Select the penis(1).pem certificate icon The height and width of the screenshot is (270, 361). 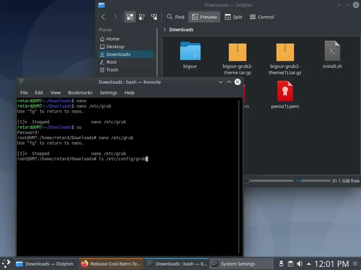pos(285,91)
